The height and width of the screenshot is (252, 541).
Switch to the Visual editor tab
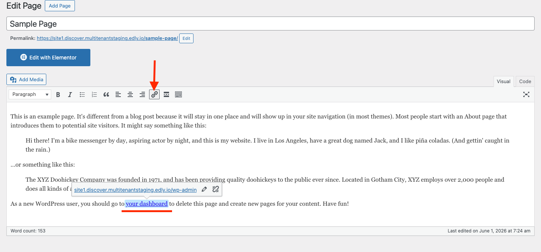click(503, 81)
